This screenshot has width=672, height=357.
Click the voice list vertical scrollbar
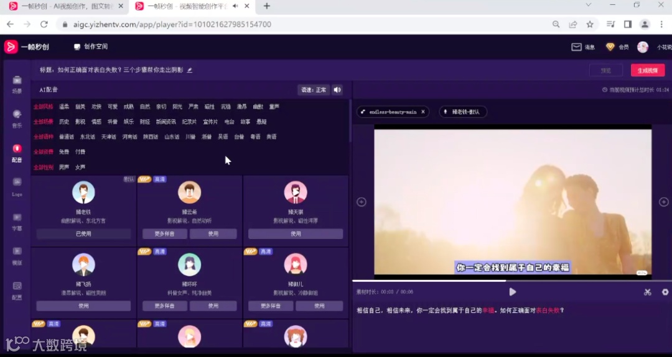click(x=350, y=121)
